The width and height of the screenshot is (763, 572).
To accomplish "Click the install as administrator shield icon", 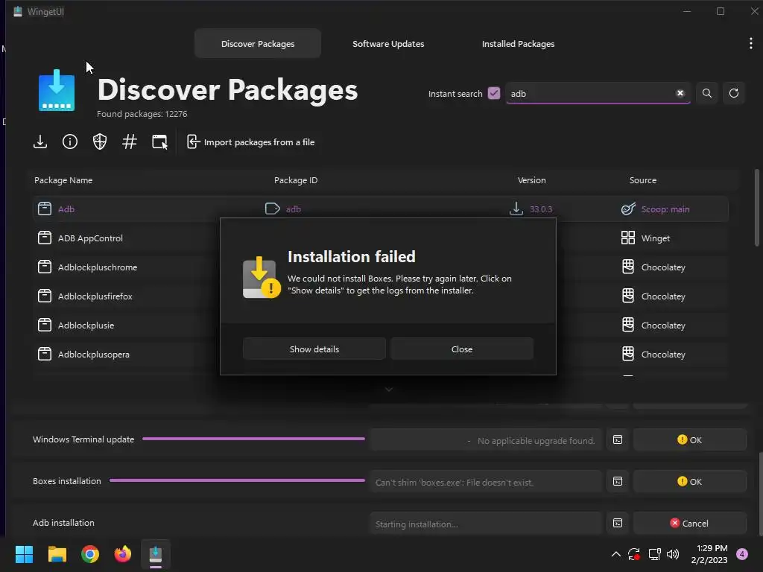I will pos(100,142).
